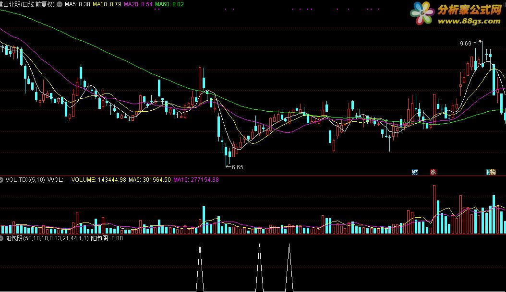
Task: Click the VVOL: - value
Action: [57, 180]
